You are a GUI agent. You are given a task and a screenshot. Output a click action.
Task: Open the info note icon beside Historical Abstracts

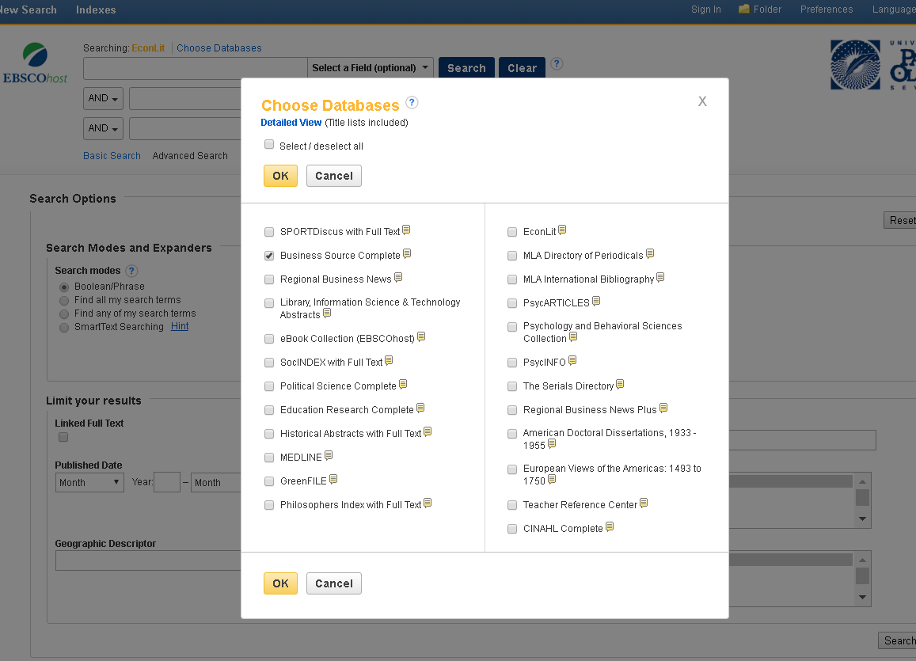click(x=428, y=431)
